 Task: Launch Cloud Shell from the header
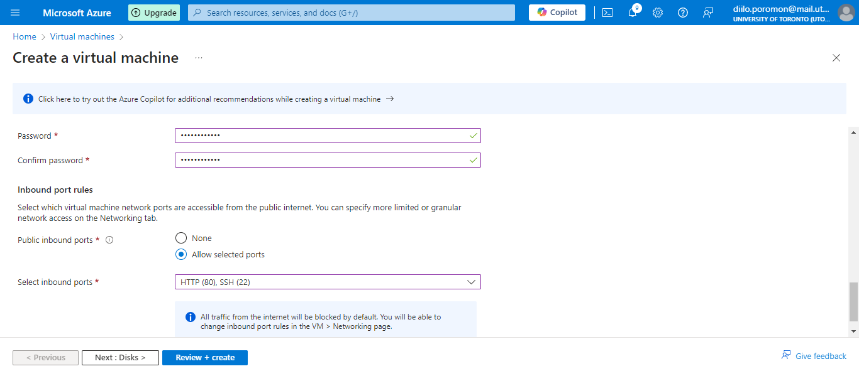pos(607,13)
